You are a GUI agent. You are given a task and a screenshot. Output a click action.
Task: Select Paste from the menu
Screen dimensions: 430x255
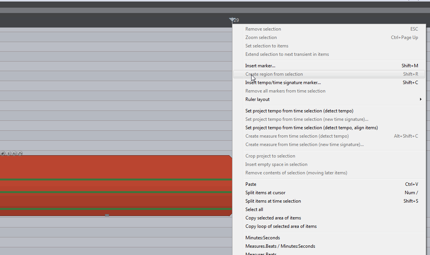[x=251, y=184]
